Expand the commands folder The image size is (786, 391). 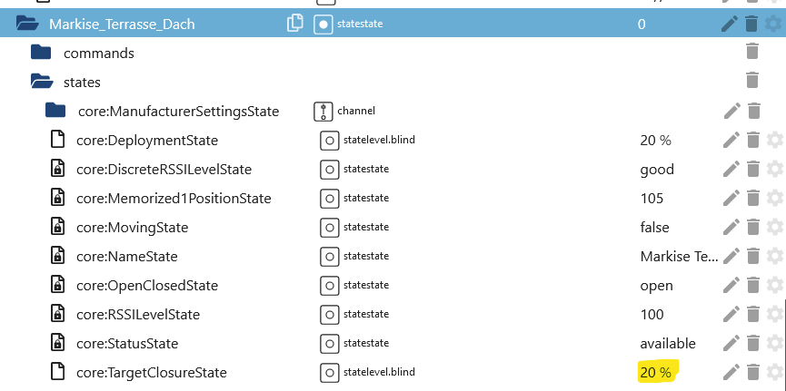[x=41, y=52]
